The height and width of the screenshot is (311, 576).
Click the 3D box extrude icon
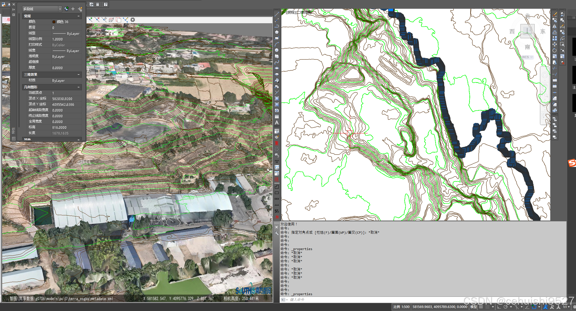(x=111, y=20)
